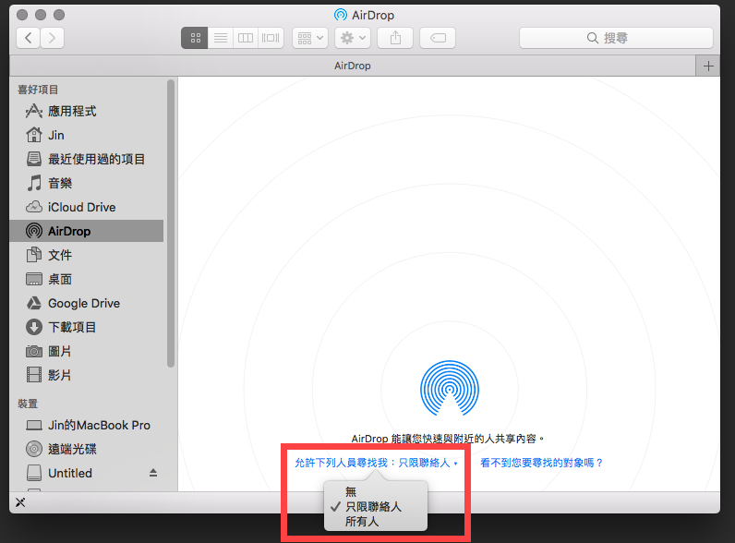Open 允許下列人員尋找我 discovery dropdown
The width and height of the screenshot is (735, 543).
click(x=376, y=464)
